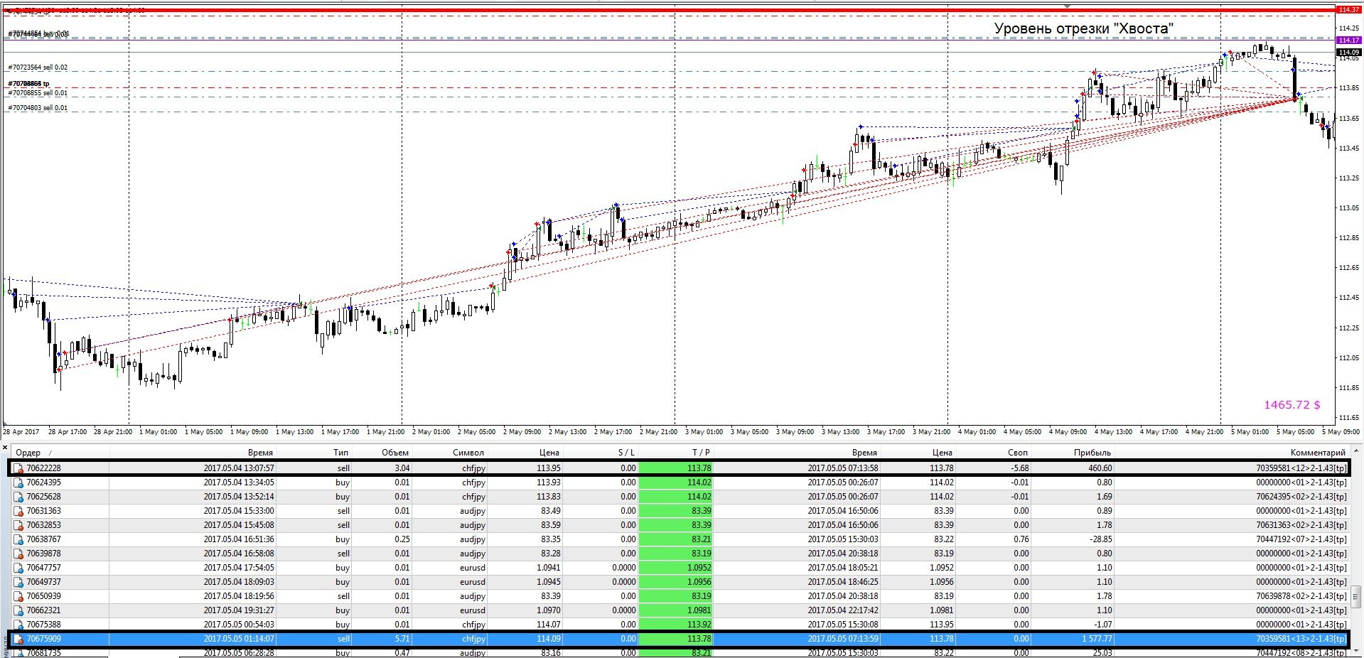Click the chart order label #70704803 sell 0.01
The height and width of the screenshot is (658, 1364).
point(38,108)
